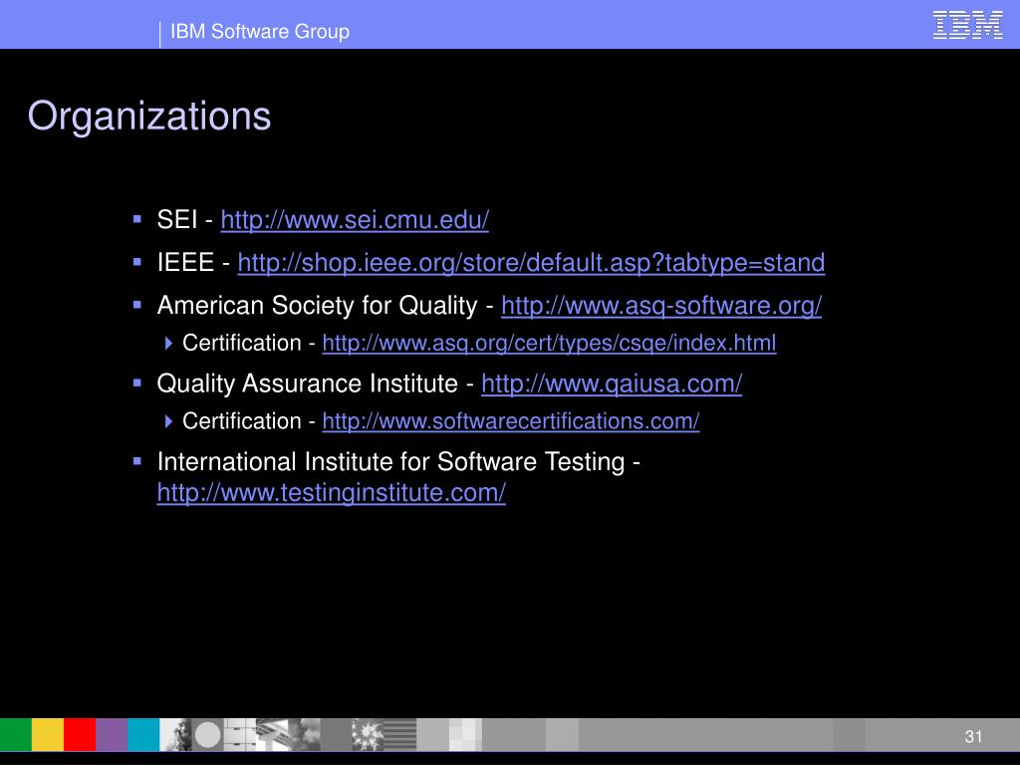Click the 'Organizations' slide title
Screen dimensions: 1020x765
click(x=149, y=116)
